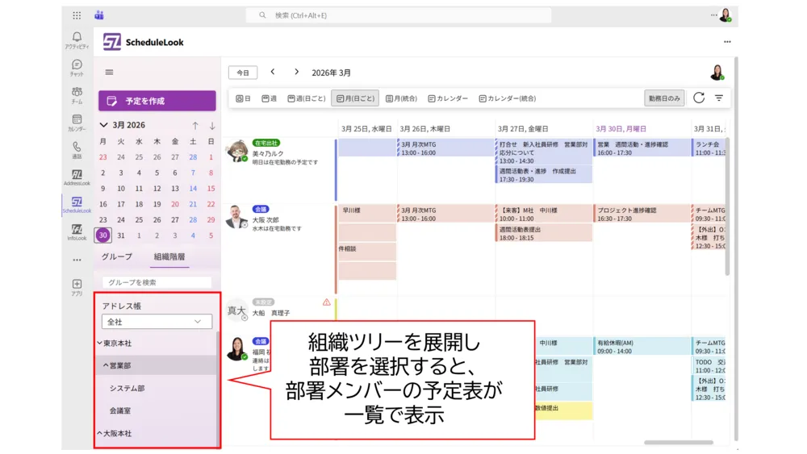The height and width of the screenshot is (454, 807).
Task: Open AddressLook app in sidebar
Action: [77, 177]
